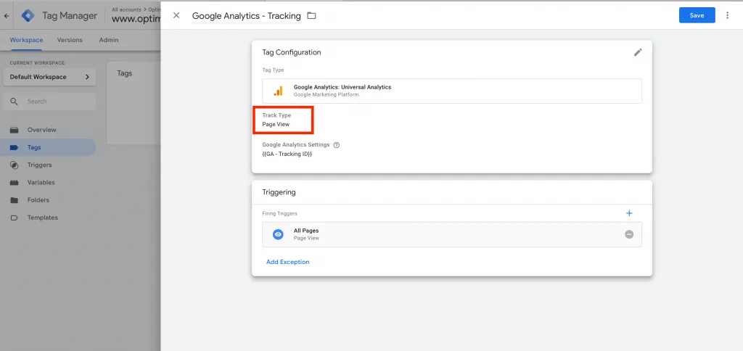Image resolution: width=743 pixels, height=351 pixels.
Task: Click the Add Exception link
Action: click(287, 262)
